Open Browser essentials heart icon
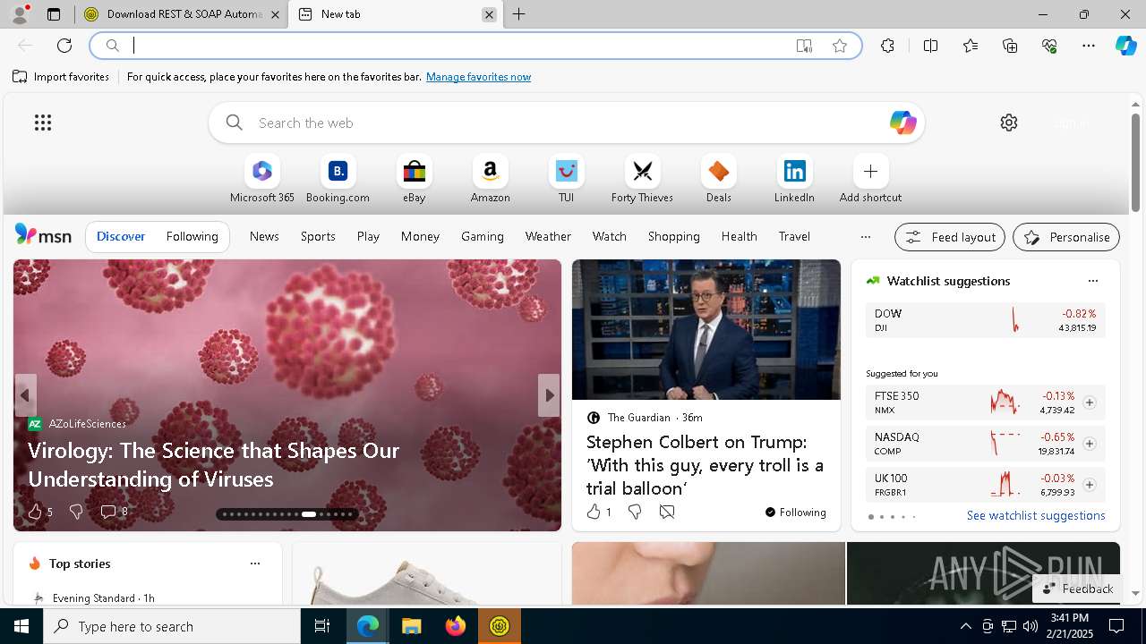Screen dimensions: 1146x644 click(1049, 46)
